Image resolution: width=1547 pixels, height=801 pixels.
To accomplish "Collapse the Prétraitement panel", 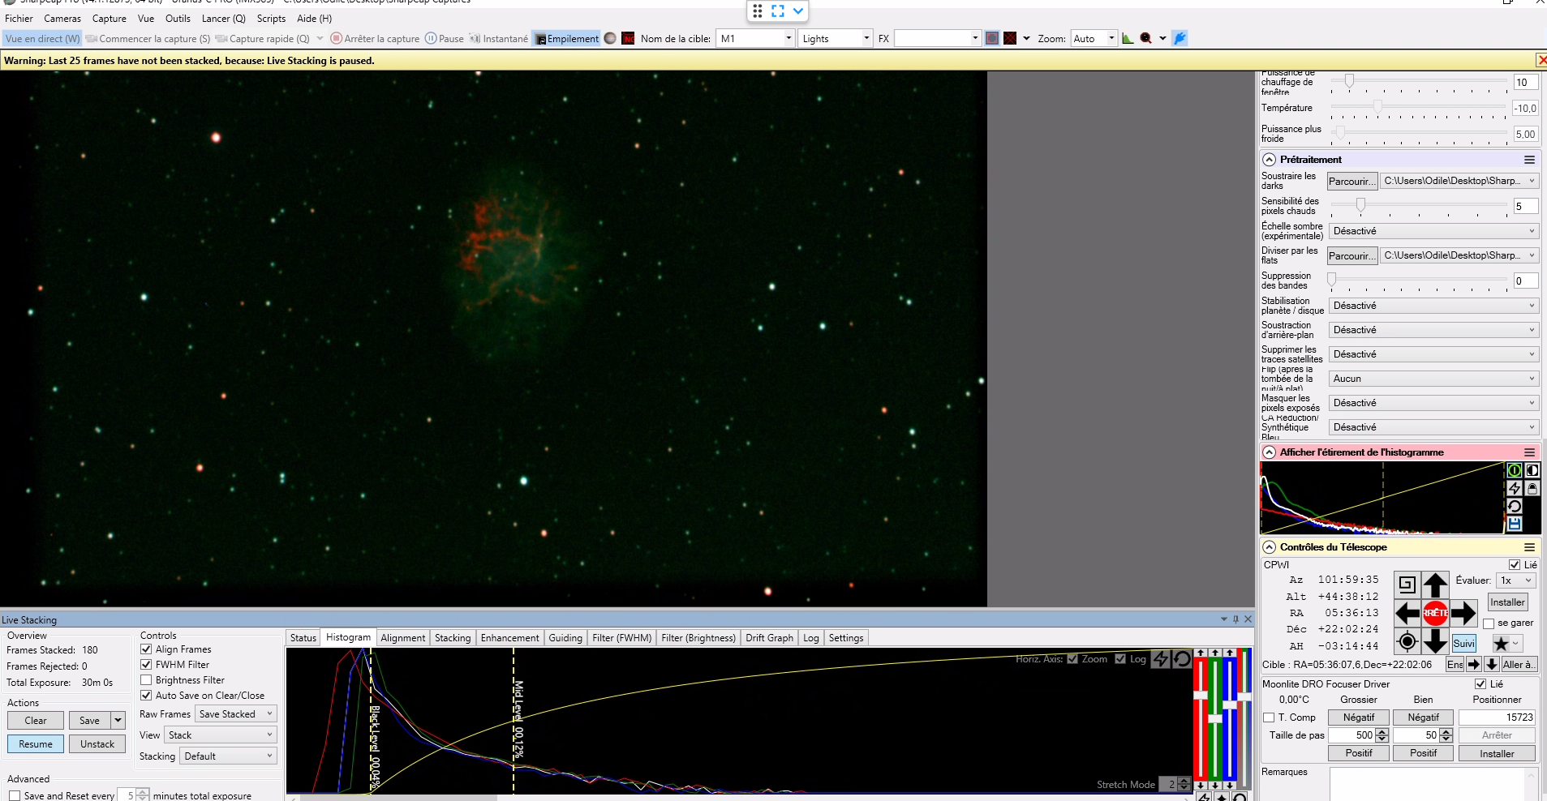I will (1270, 160).
